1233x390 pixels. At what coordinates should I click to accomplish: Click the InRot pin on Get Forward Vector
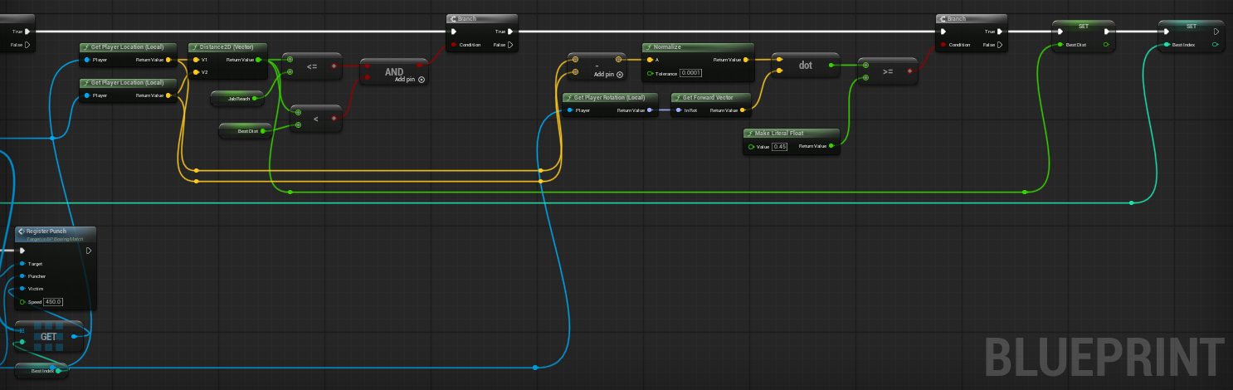(x=678, y=110)
